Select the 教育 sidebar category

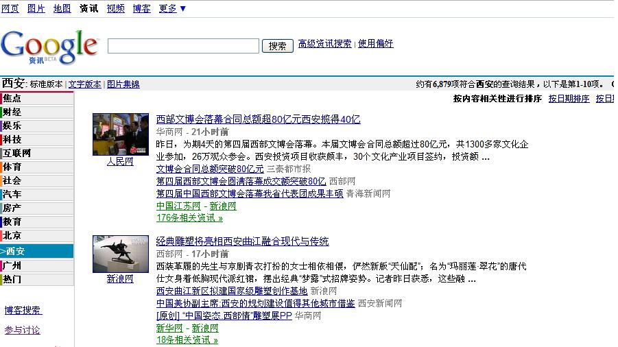click(36, 222)
